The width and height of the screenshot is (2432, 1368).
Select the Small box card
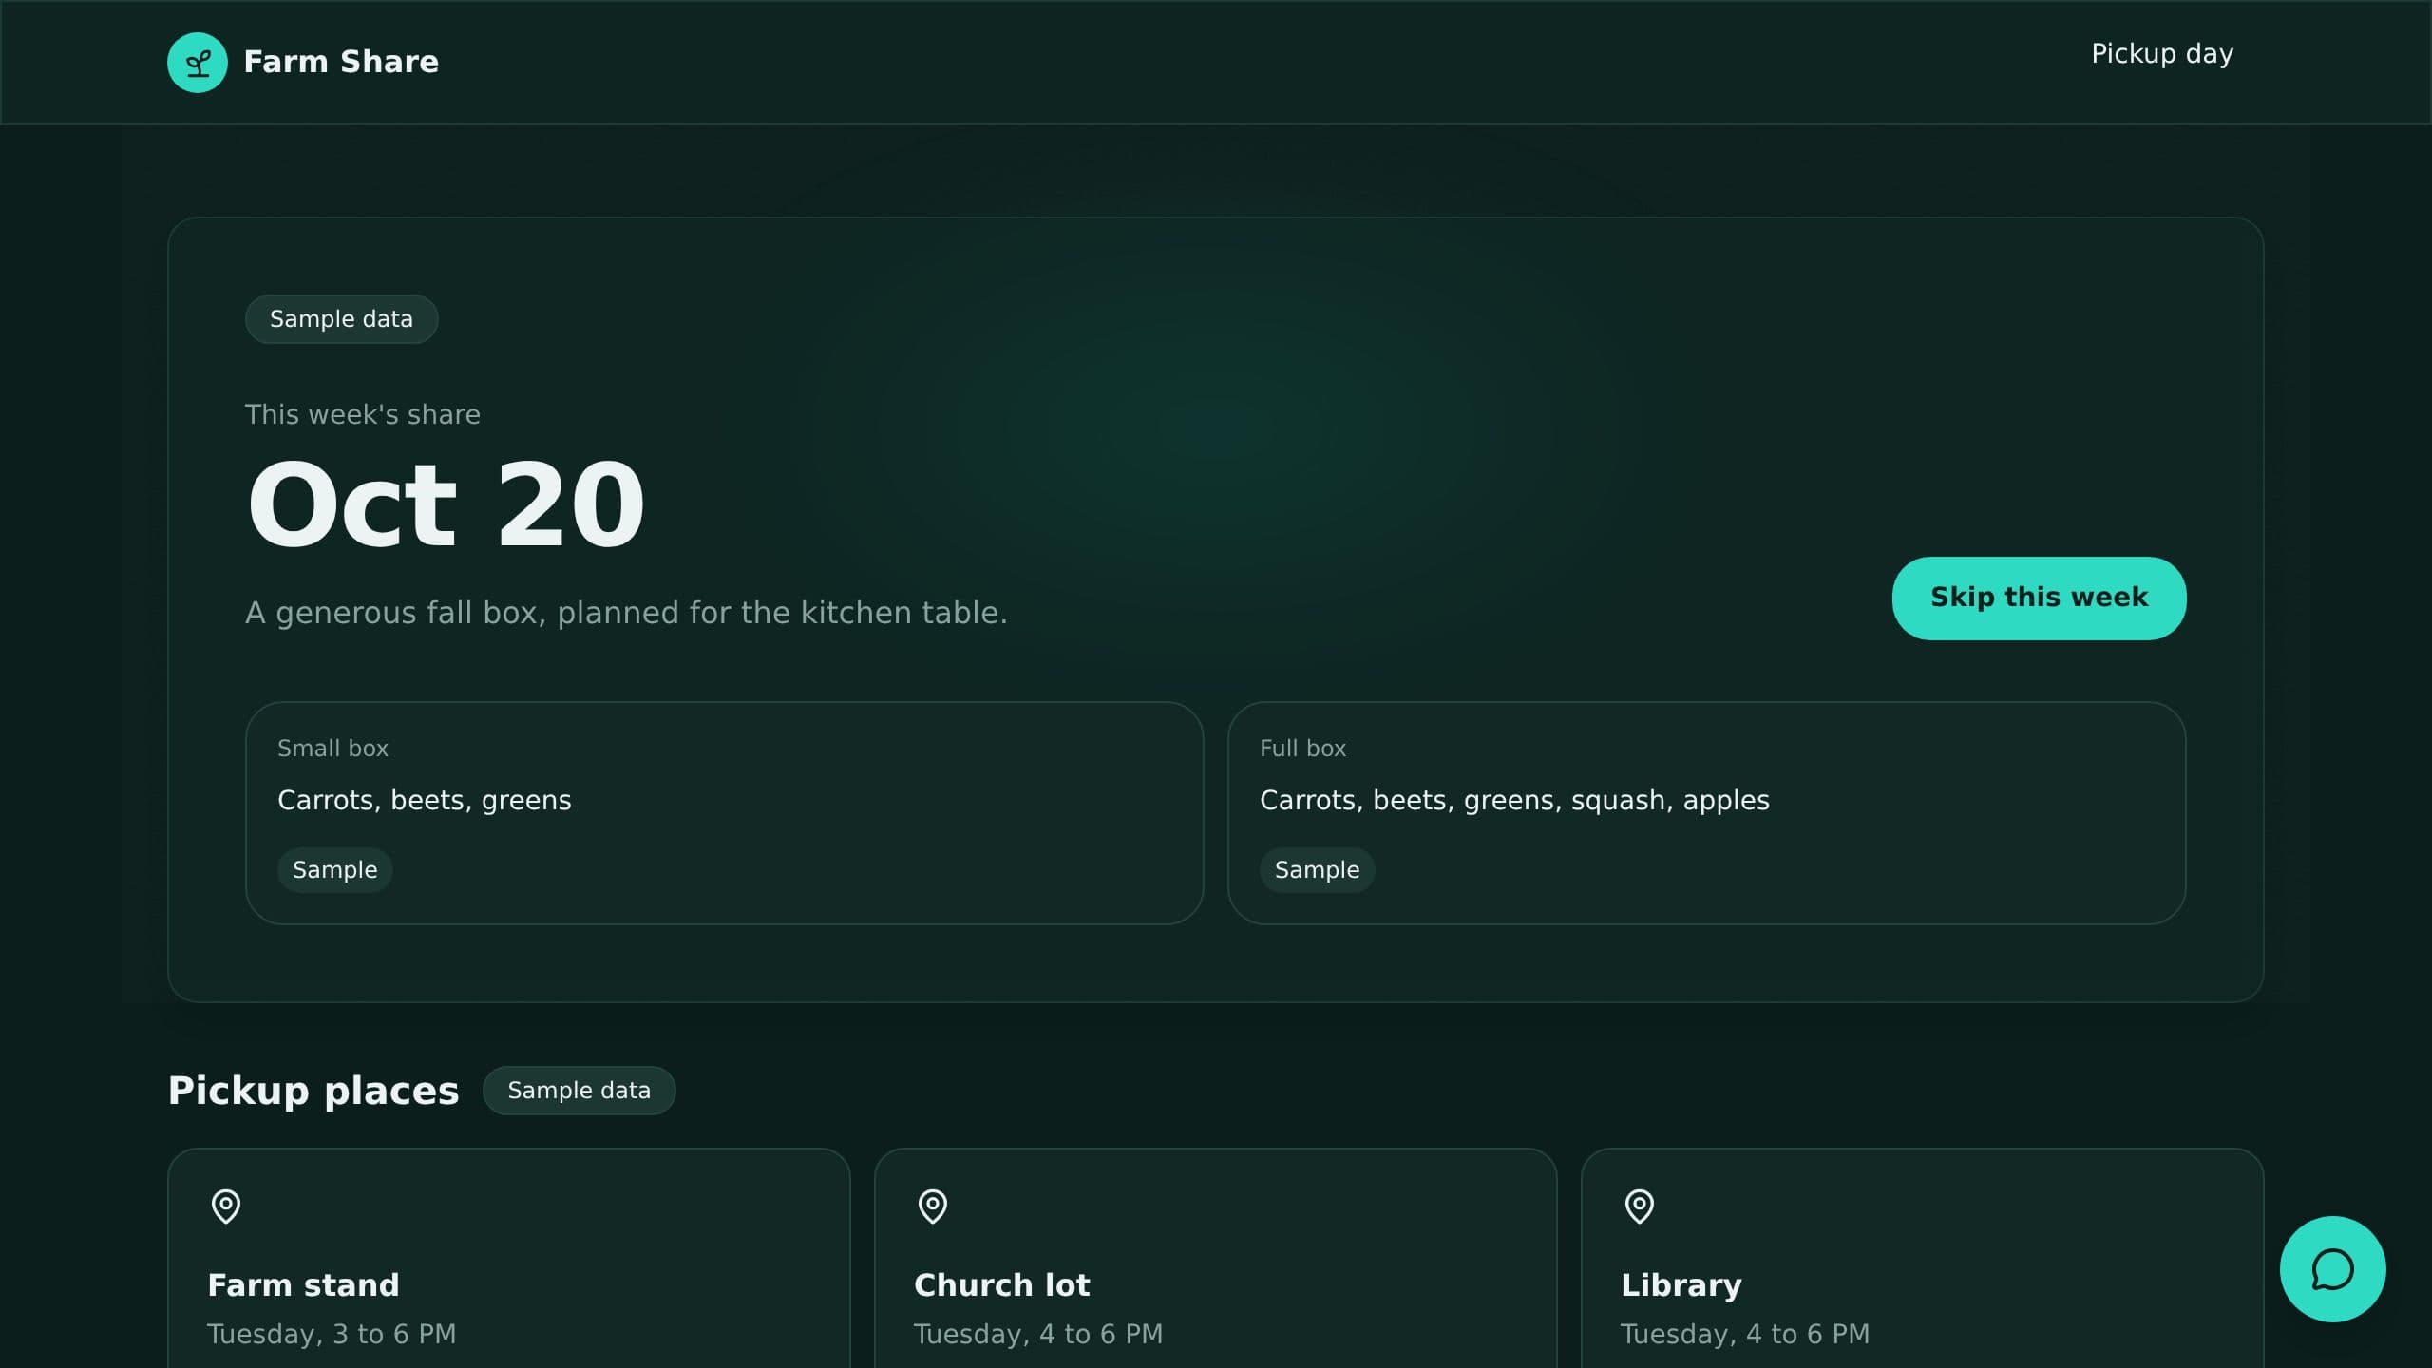coord(724,813)
